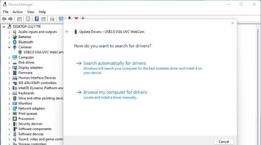Click the Bluetooth icon in device tree

coord(15,42)
